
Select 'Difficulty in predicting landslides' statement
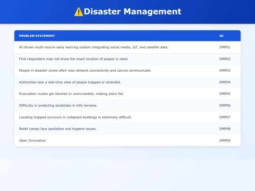tap(58, 106)
